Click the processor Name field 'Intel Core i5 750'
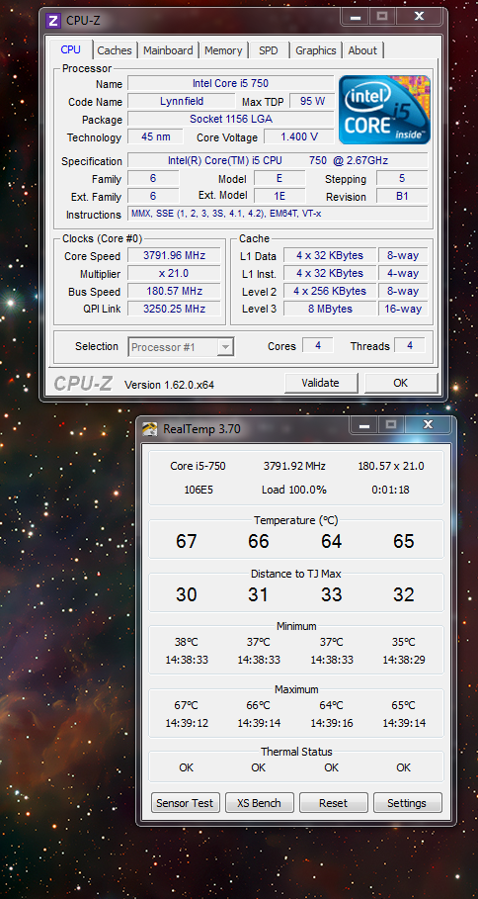Viewport: 478px width, 899px height. (x=231, y=83)
